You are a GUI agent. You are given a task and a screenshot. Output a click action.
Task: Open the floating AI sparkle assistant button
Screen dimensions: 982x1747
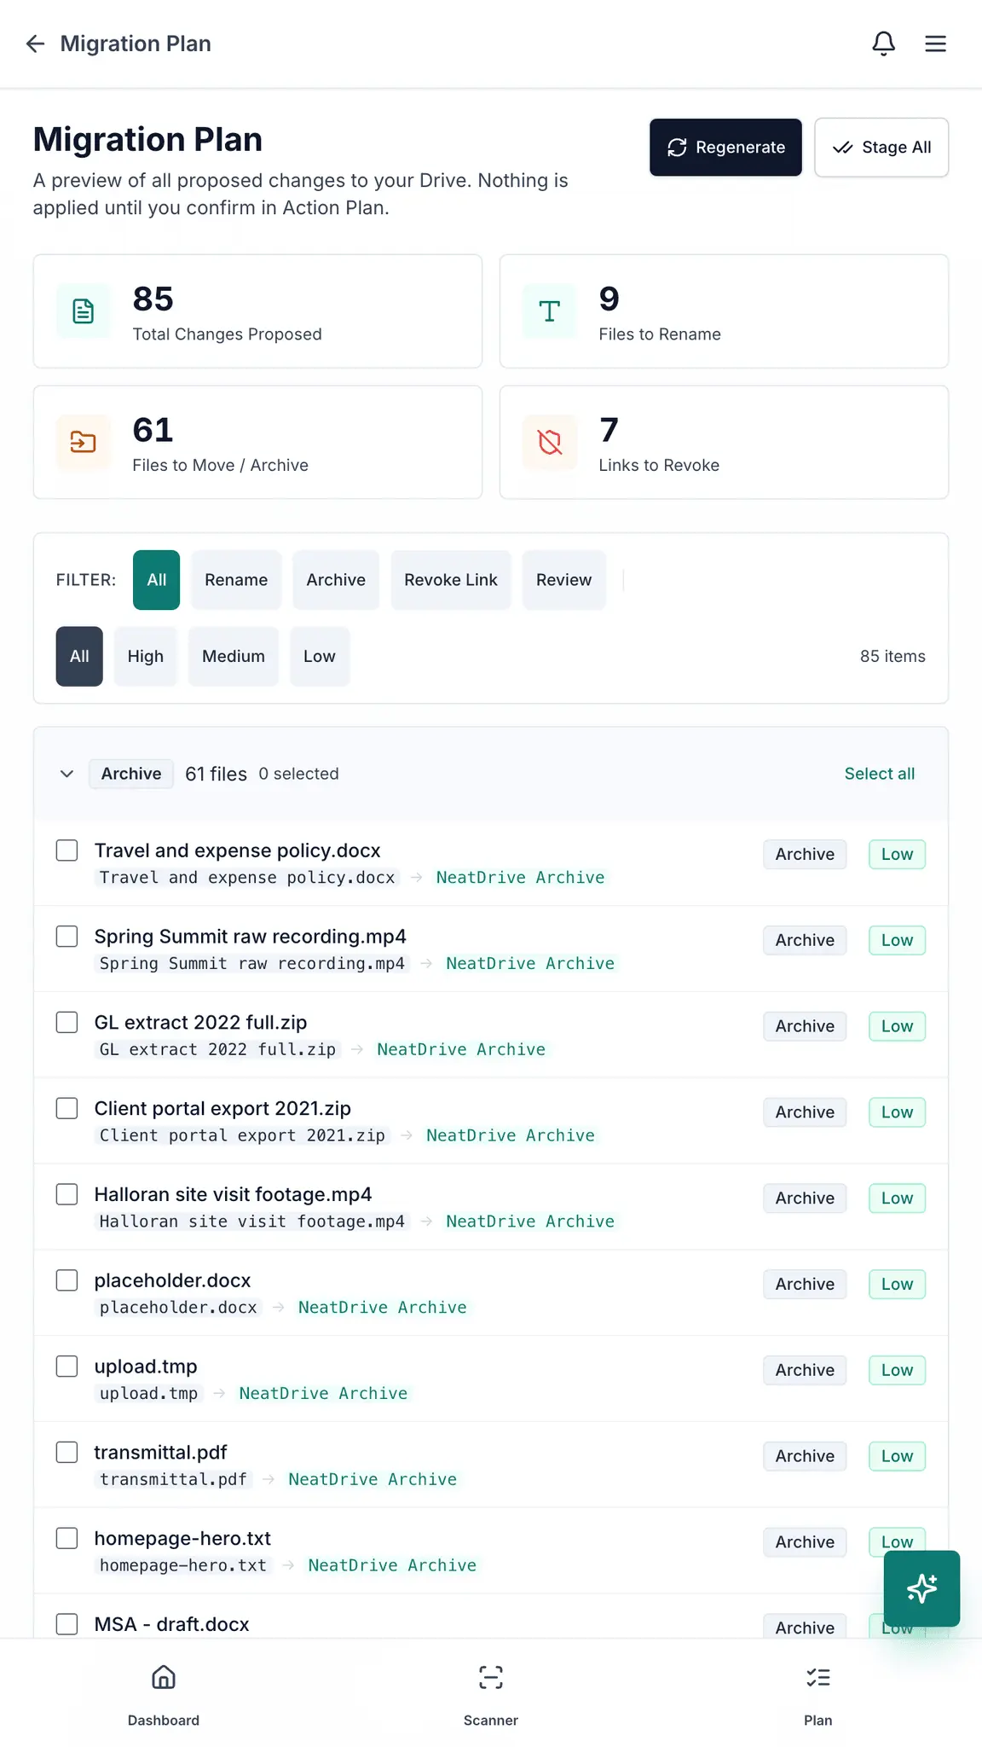pos(921,1588)
